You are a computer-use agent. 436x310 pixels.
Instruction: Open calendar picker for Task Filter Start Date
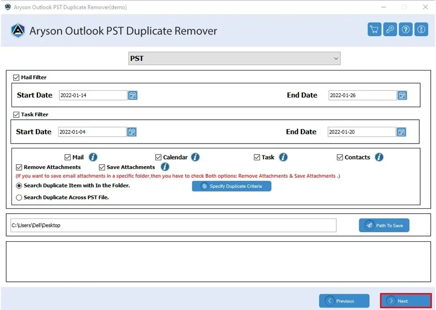(x=132, y=132)
